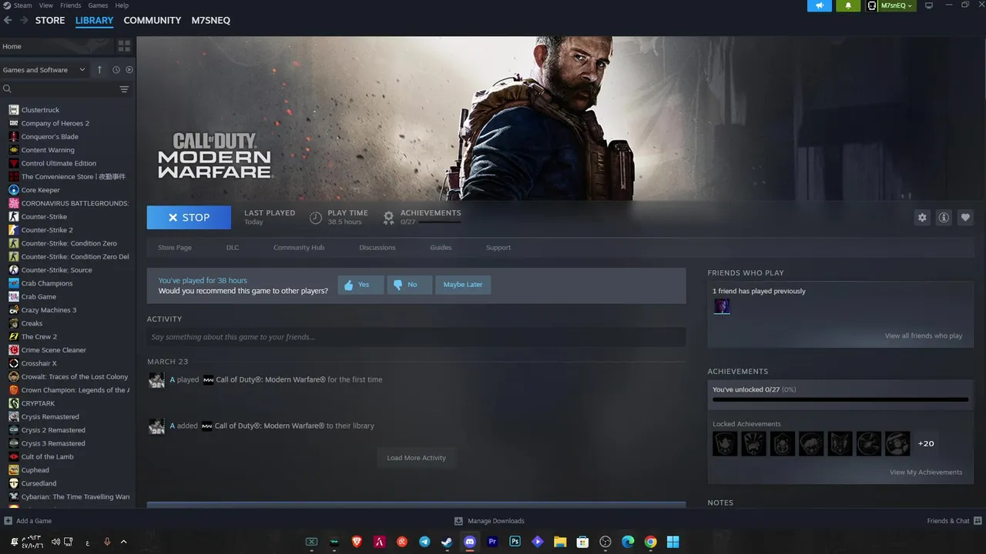Image resolution: width=986 pixels, height=554 pixels.
Task: Open Manage Downloads
Action: (489, 521)
